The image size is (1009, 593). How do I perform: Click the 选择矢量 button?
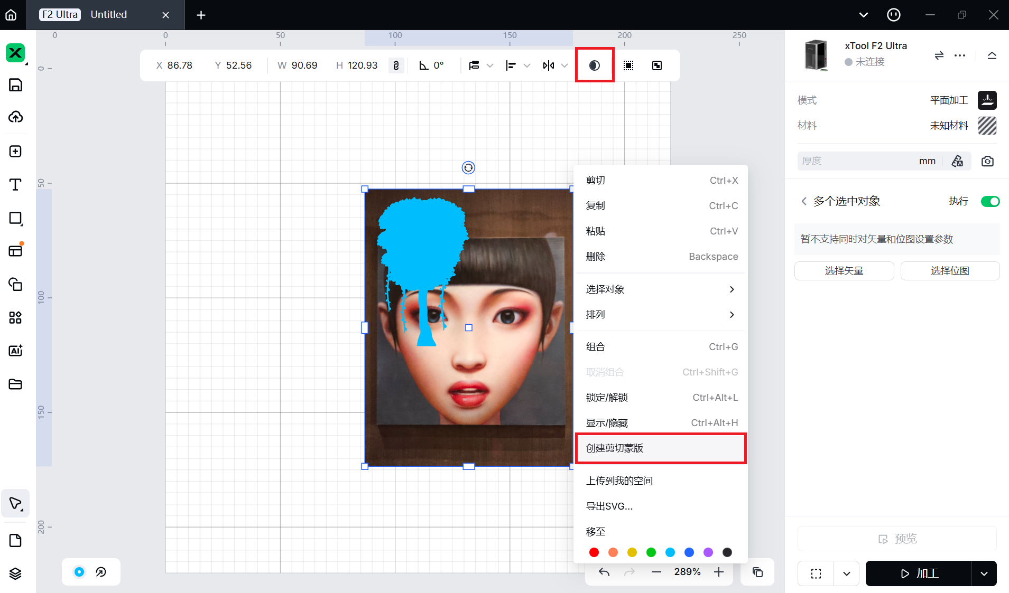(x=844, y=271)
